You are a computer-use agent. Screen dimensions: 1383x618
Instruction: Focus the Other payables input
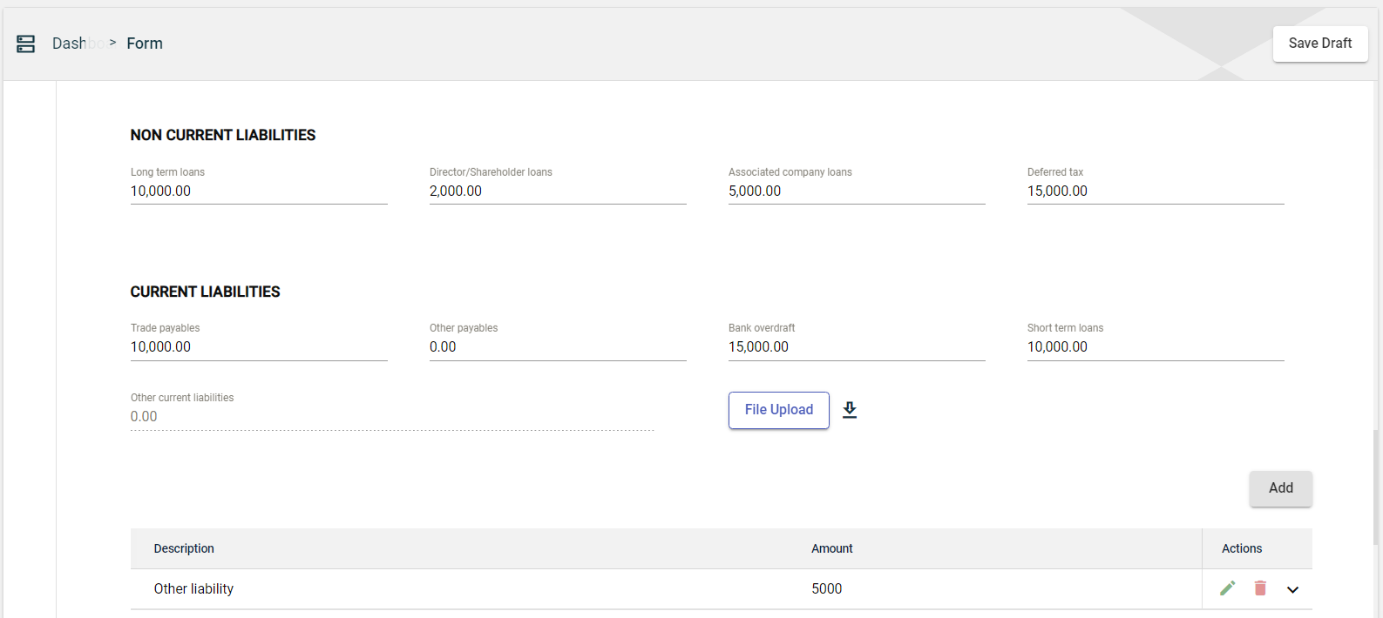[x=557, y=347]
